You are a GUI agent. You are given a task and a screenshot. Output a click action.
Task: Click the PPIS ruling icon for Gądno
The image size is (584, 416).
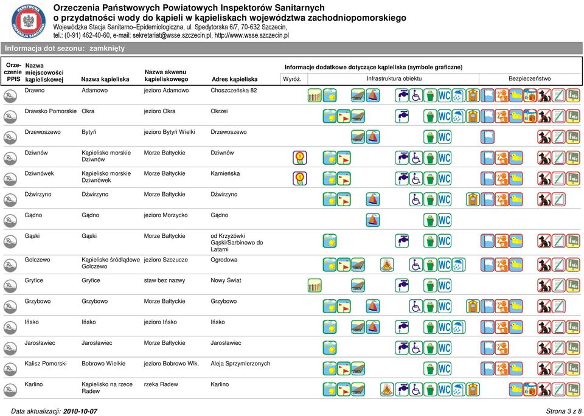[x=10, y=221]
